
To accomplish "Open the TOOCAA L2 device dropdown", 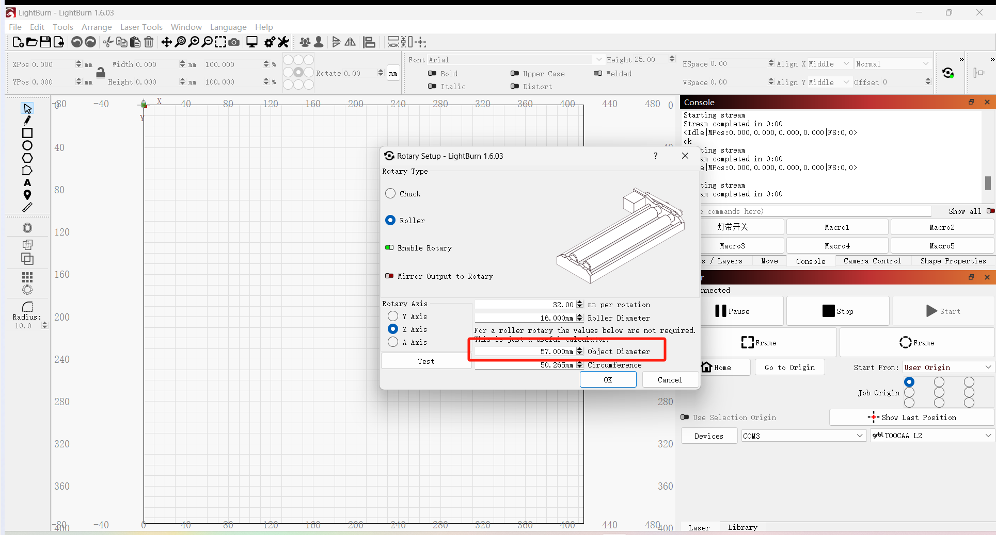I will [932, 436].
